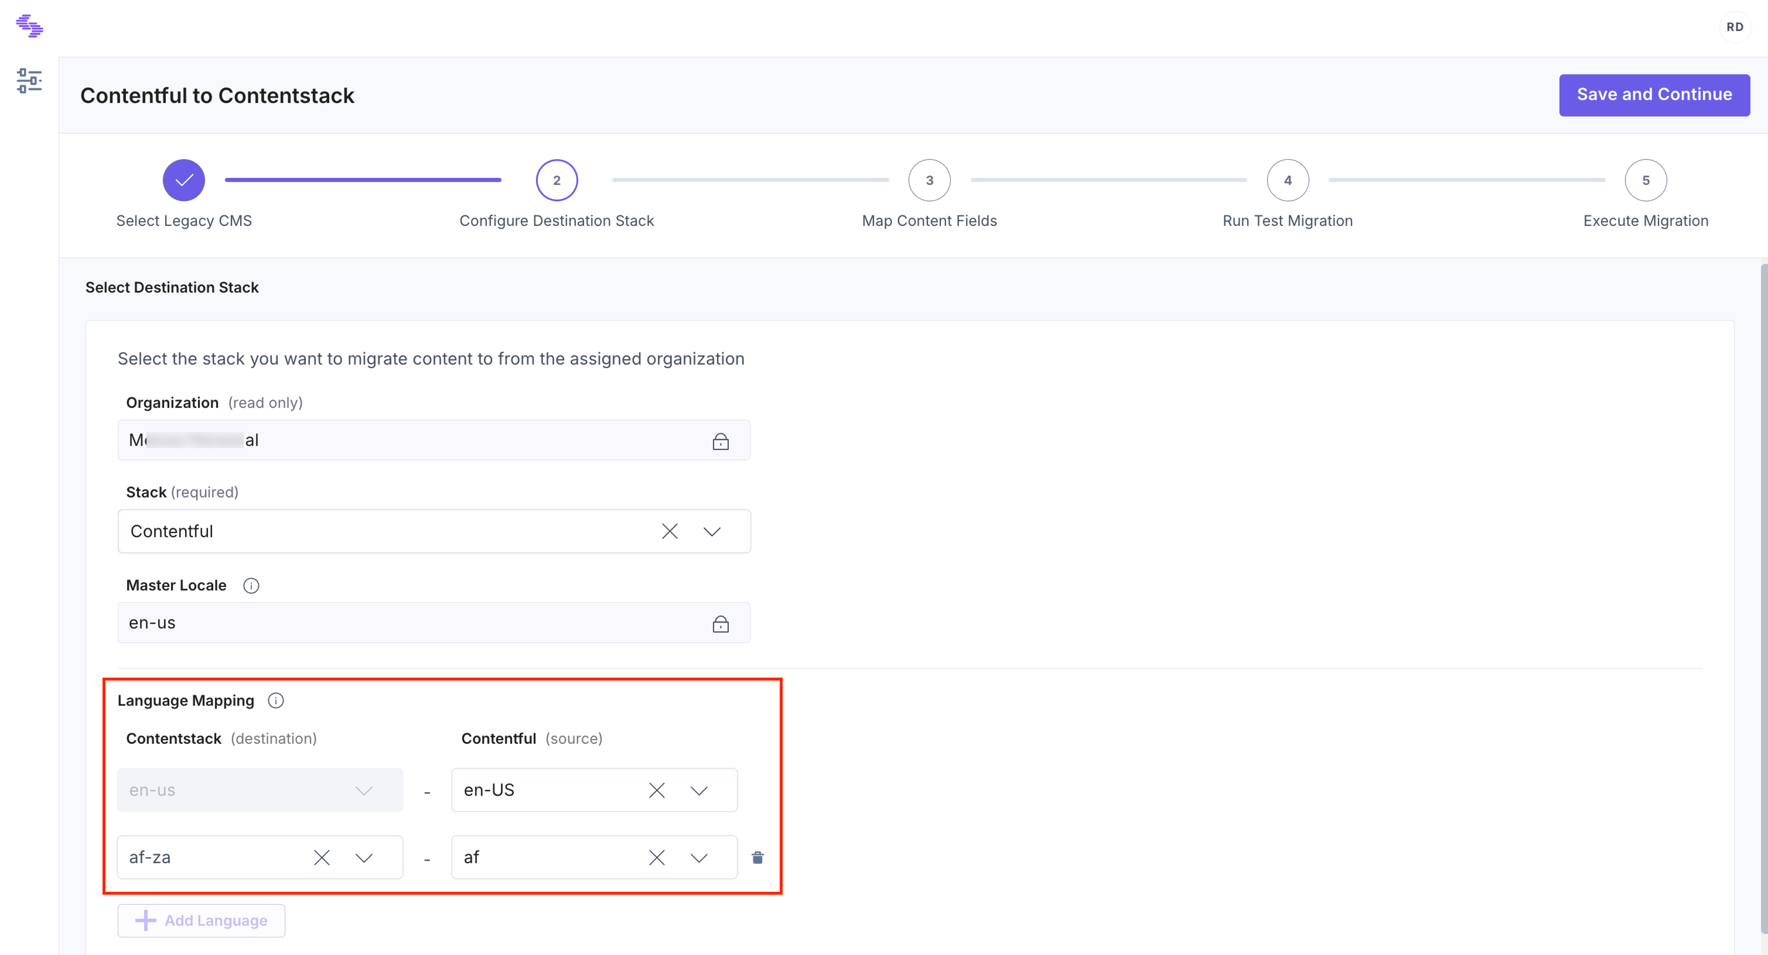Viewport: 1768px width, 955px height.
Task: Expand the Stack dropdown chevron
Action: point(712,531)
